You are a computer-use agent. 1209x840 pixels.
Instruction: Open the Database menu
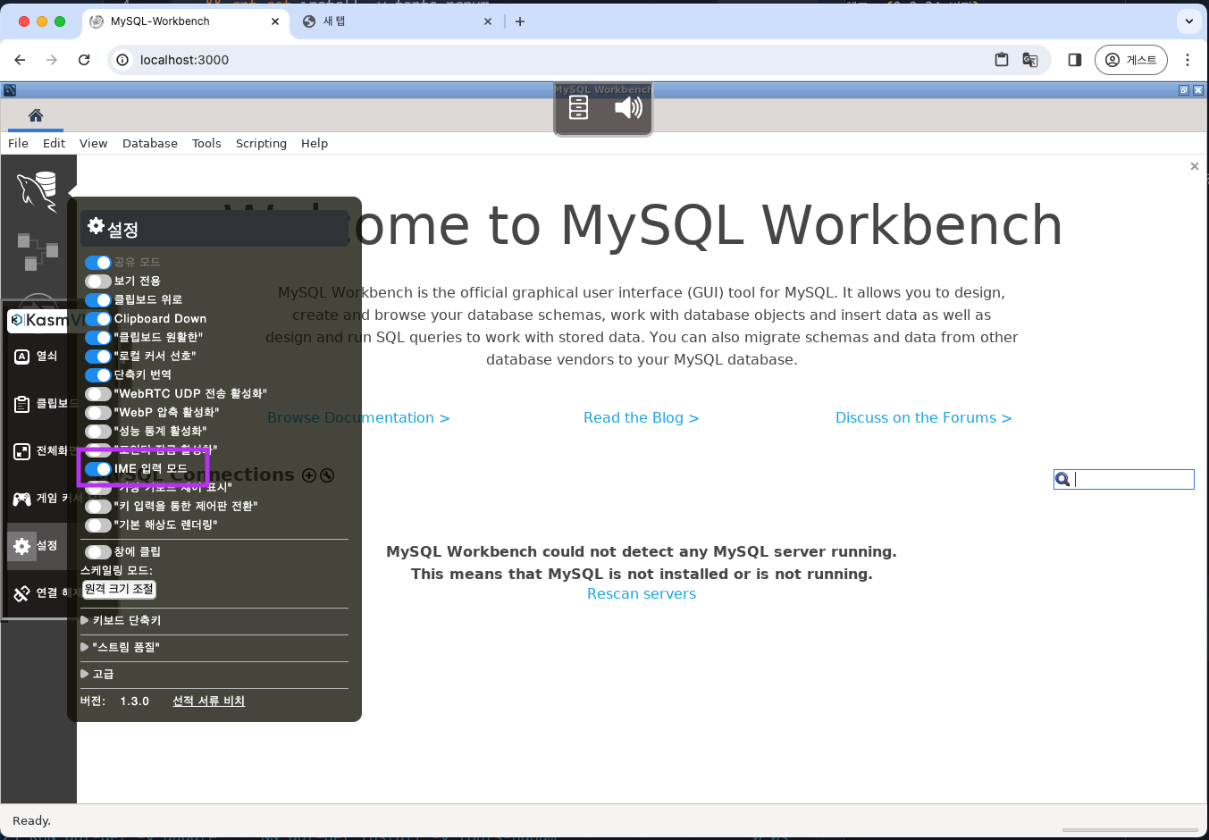(x=149, y=143)
